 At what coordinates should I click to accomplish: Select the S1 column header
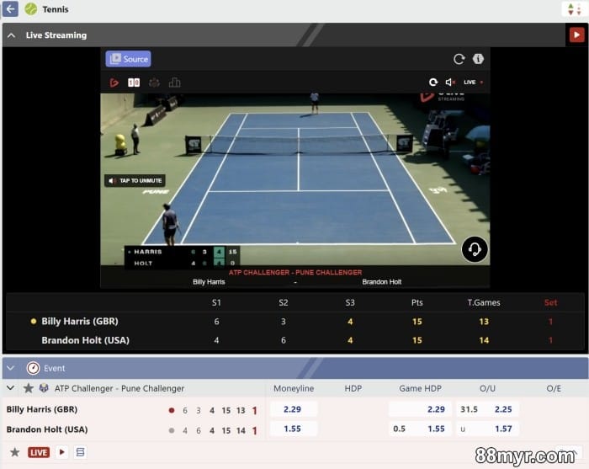[x=216, y=302]
